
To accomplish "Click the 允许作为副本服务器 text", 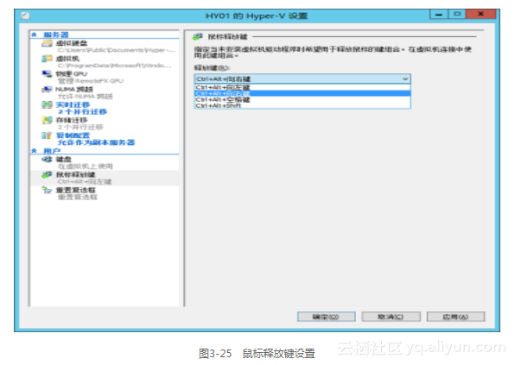I will point(96,142).
